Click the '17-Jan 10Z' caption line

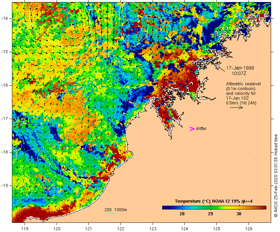tap(238, 98)
